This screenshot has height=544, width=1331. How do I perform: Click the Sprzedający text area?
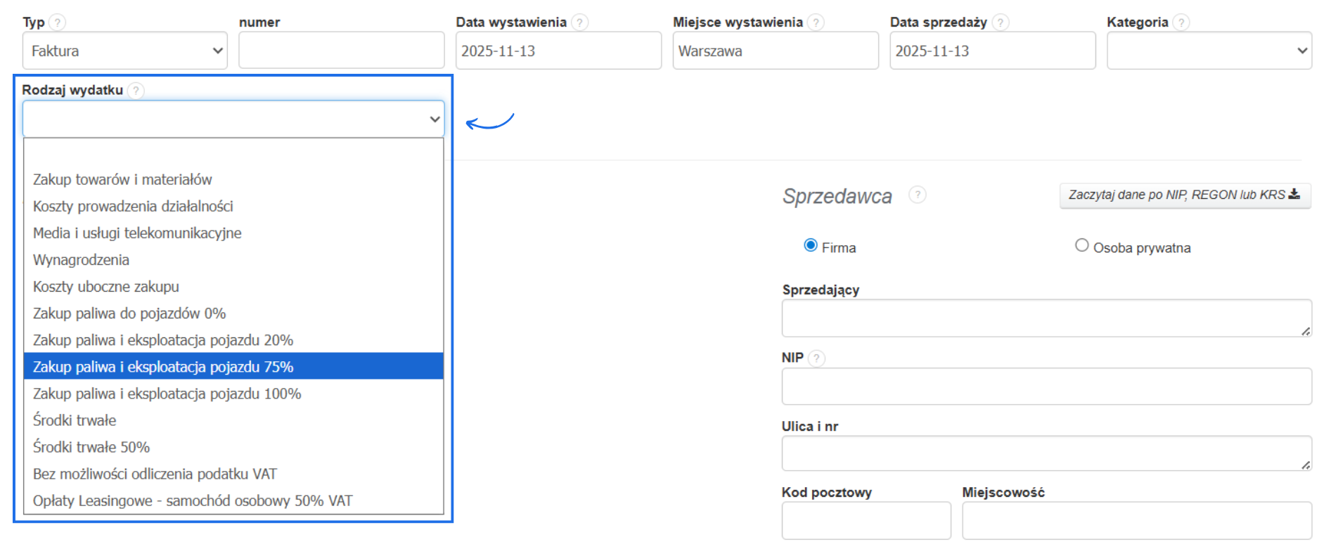point(1046,318)
